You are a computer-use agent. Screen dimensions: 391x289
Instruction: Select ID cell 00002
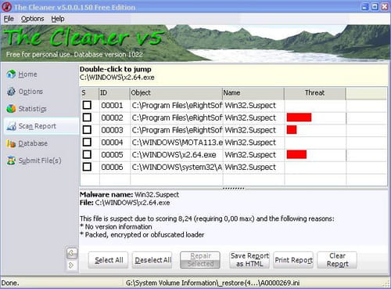point(112,117)
